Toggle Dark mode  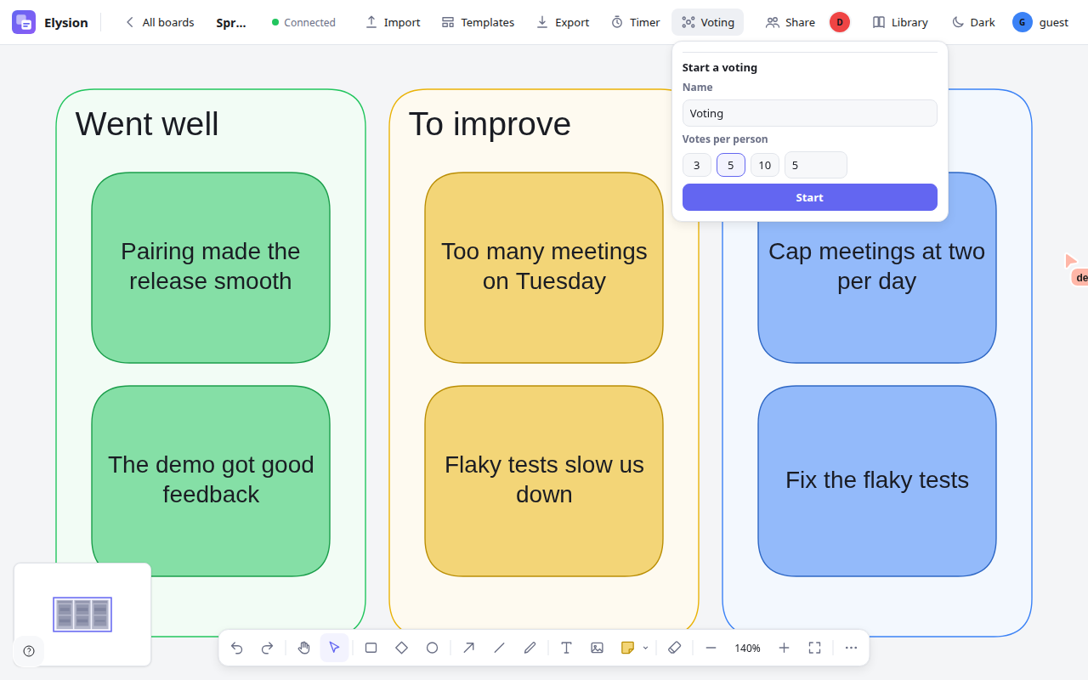[x=973, y=22]
